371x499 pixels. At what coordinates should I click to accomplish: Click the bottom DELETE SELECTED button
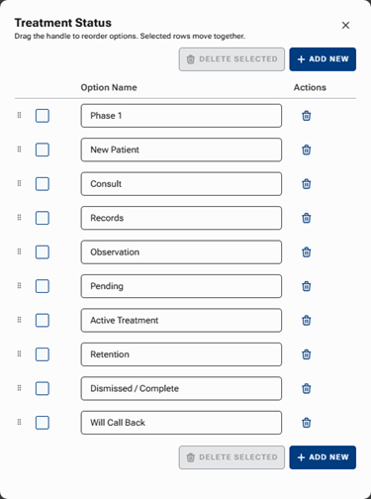pos(232,457)
